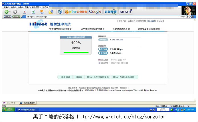Click the green 100% progress bar
198x122 pixels.
(x=76, y=52)
